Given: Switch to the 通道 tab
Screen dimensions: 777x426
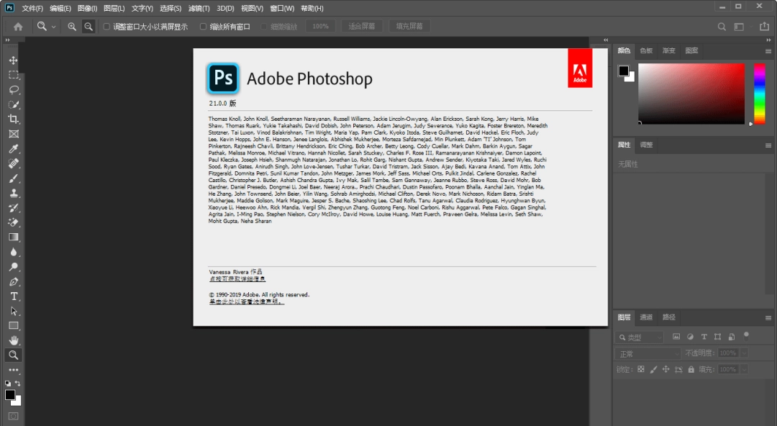Looking at the screenshot, I should point(646,317).
